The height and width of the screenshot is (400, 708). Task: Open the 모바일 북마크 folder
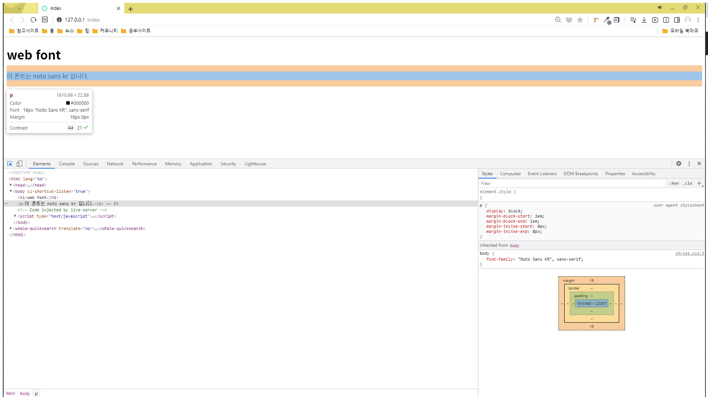click(680, 31)
